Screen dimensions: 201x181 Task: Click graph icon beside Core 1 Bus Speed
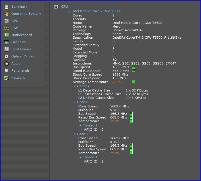point(131,145)
